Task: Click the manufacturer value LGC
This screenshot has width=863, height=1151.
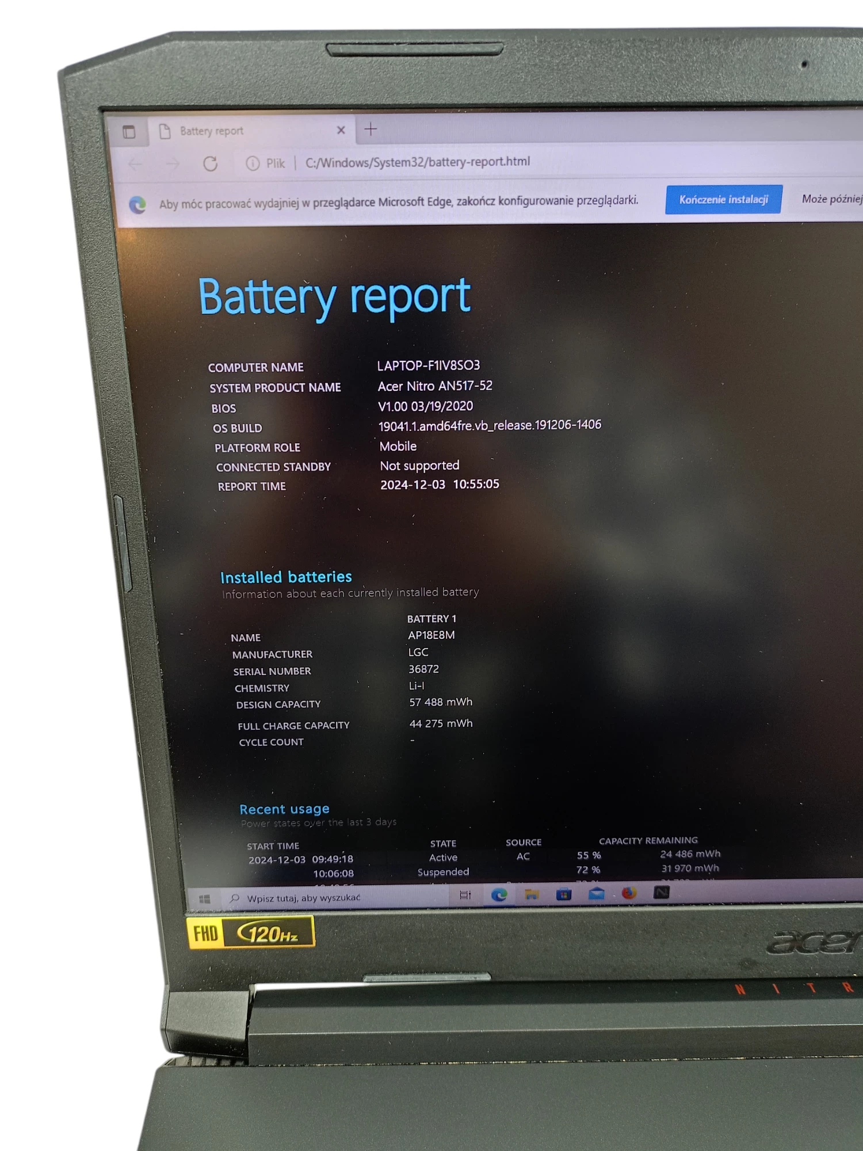Action: pos(418,652)
